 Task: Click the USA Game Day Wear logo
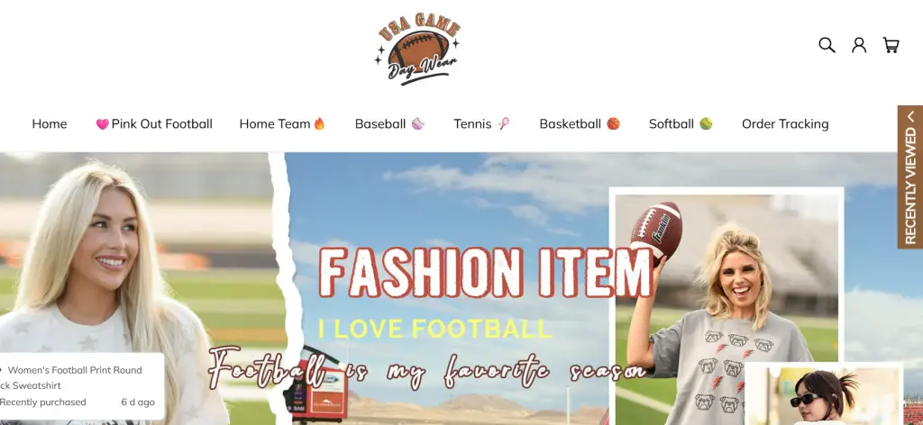[x=417, y=50]
